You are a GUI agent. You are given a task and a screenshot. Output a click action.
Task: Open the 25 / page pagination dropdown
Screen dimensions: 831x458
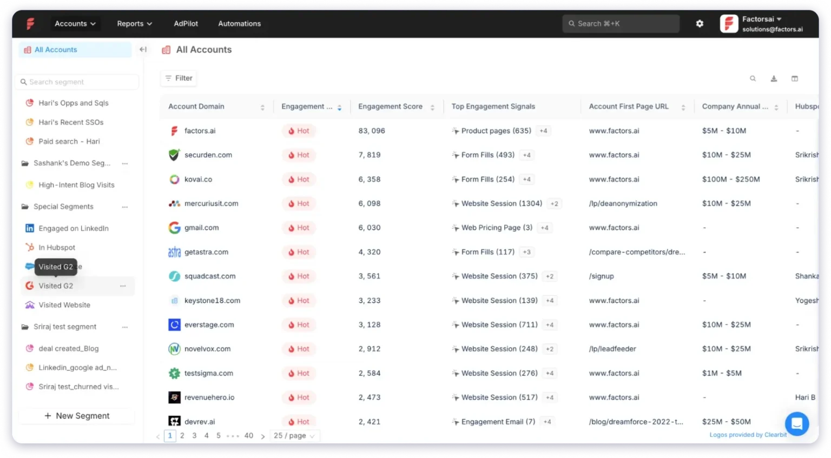[x=294, y=435]
